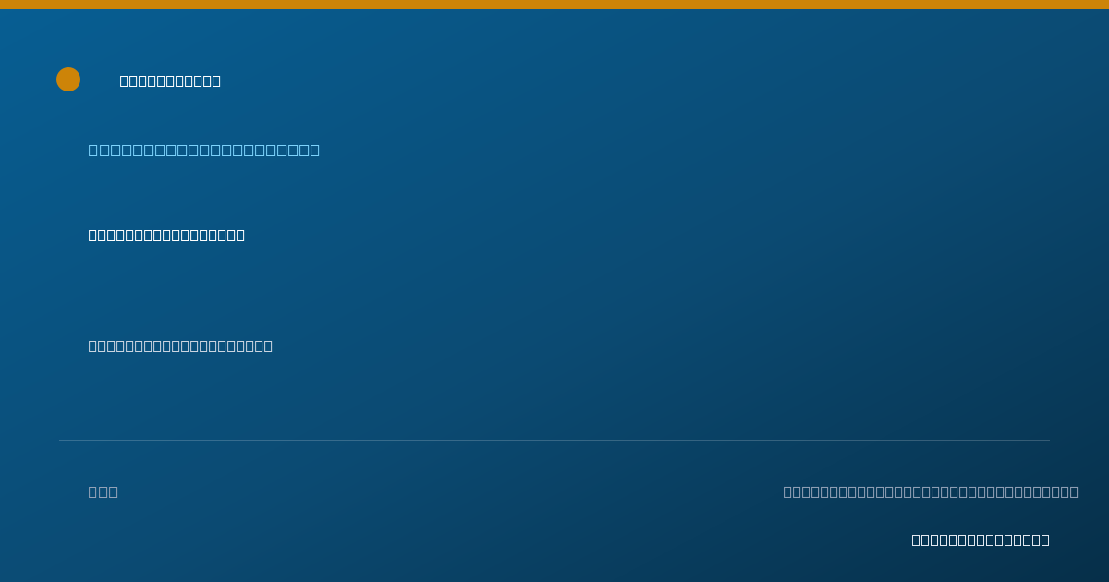Click the orange circle logo icon
The image size is (1109, 582).
68,79
